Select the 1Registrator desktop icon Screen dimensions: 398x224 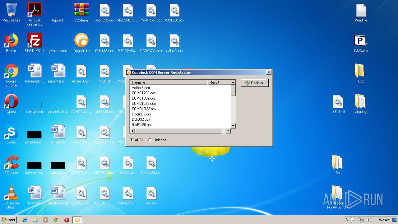pos(81,43)
